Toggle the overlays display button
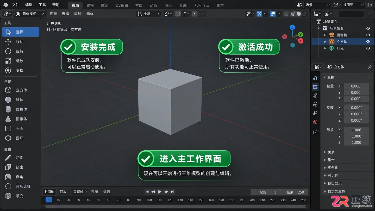375x211 pixels. pyautogui.click(x=273, y=14)
